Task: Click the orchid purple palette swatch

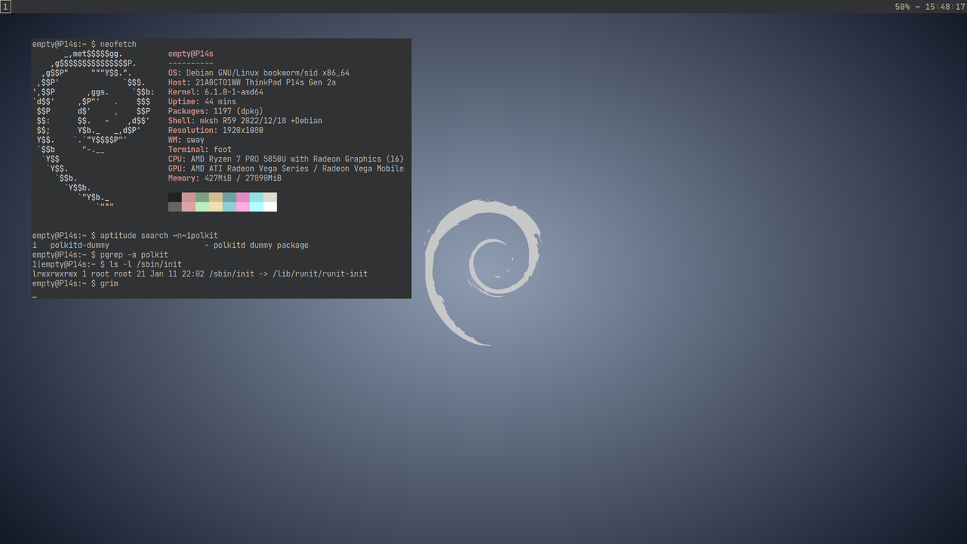Action: tap(243, 197)
